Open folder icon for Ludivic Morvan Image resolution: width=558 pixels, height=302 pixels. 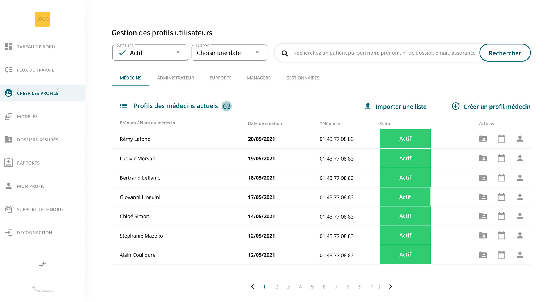pos(483,158)
